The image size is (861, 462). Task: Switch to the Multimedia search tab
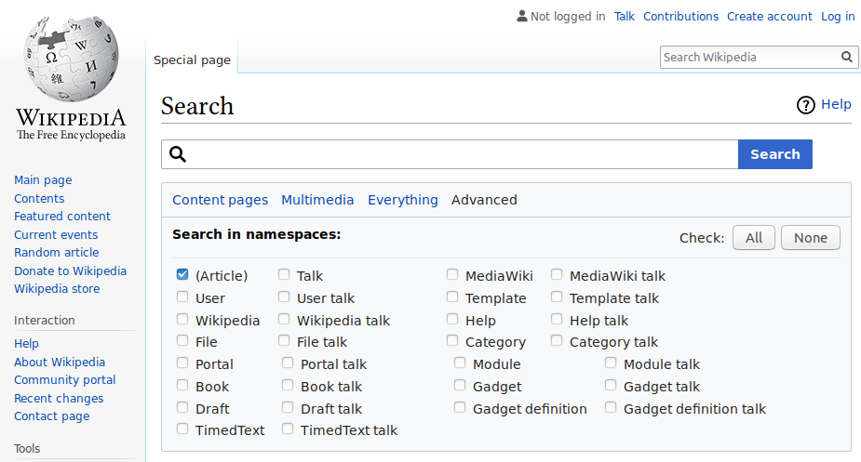point(317,200)
